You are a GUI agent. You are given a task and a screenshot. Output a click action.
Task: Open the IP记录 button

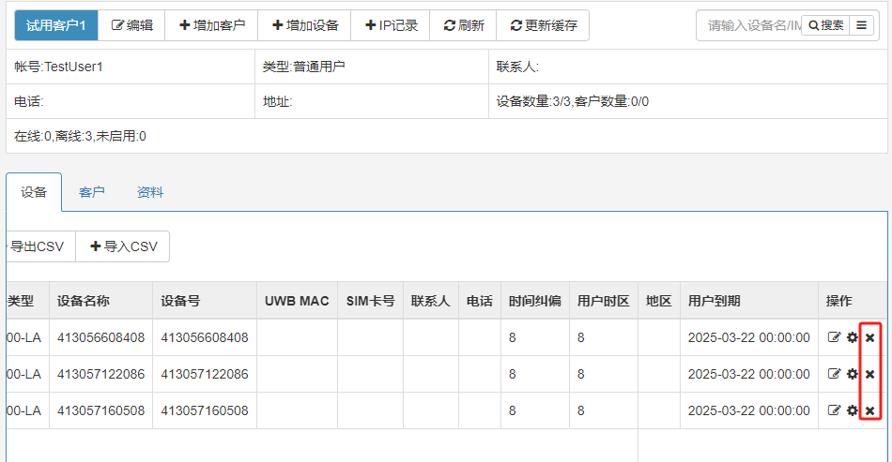[391, 25]
